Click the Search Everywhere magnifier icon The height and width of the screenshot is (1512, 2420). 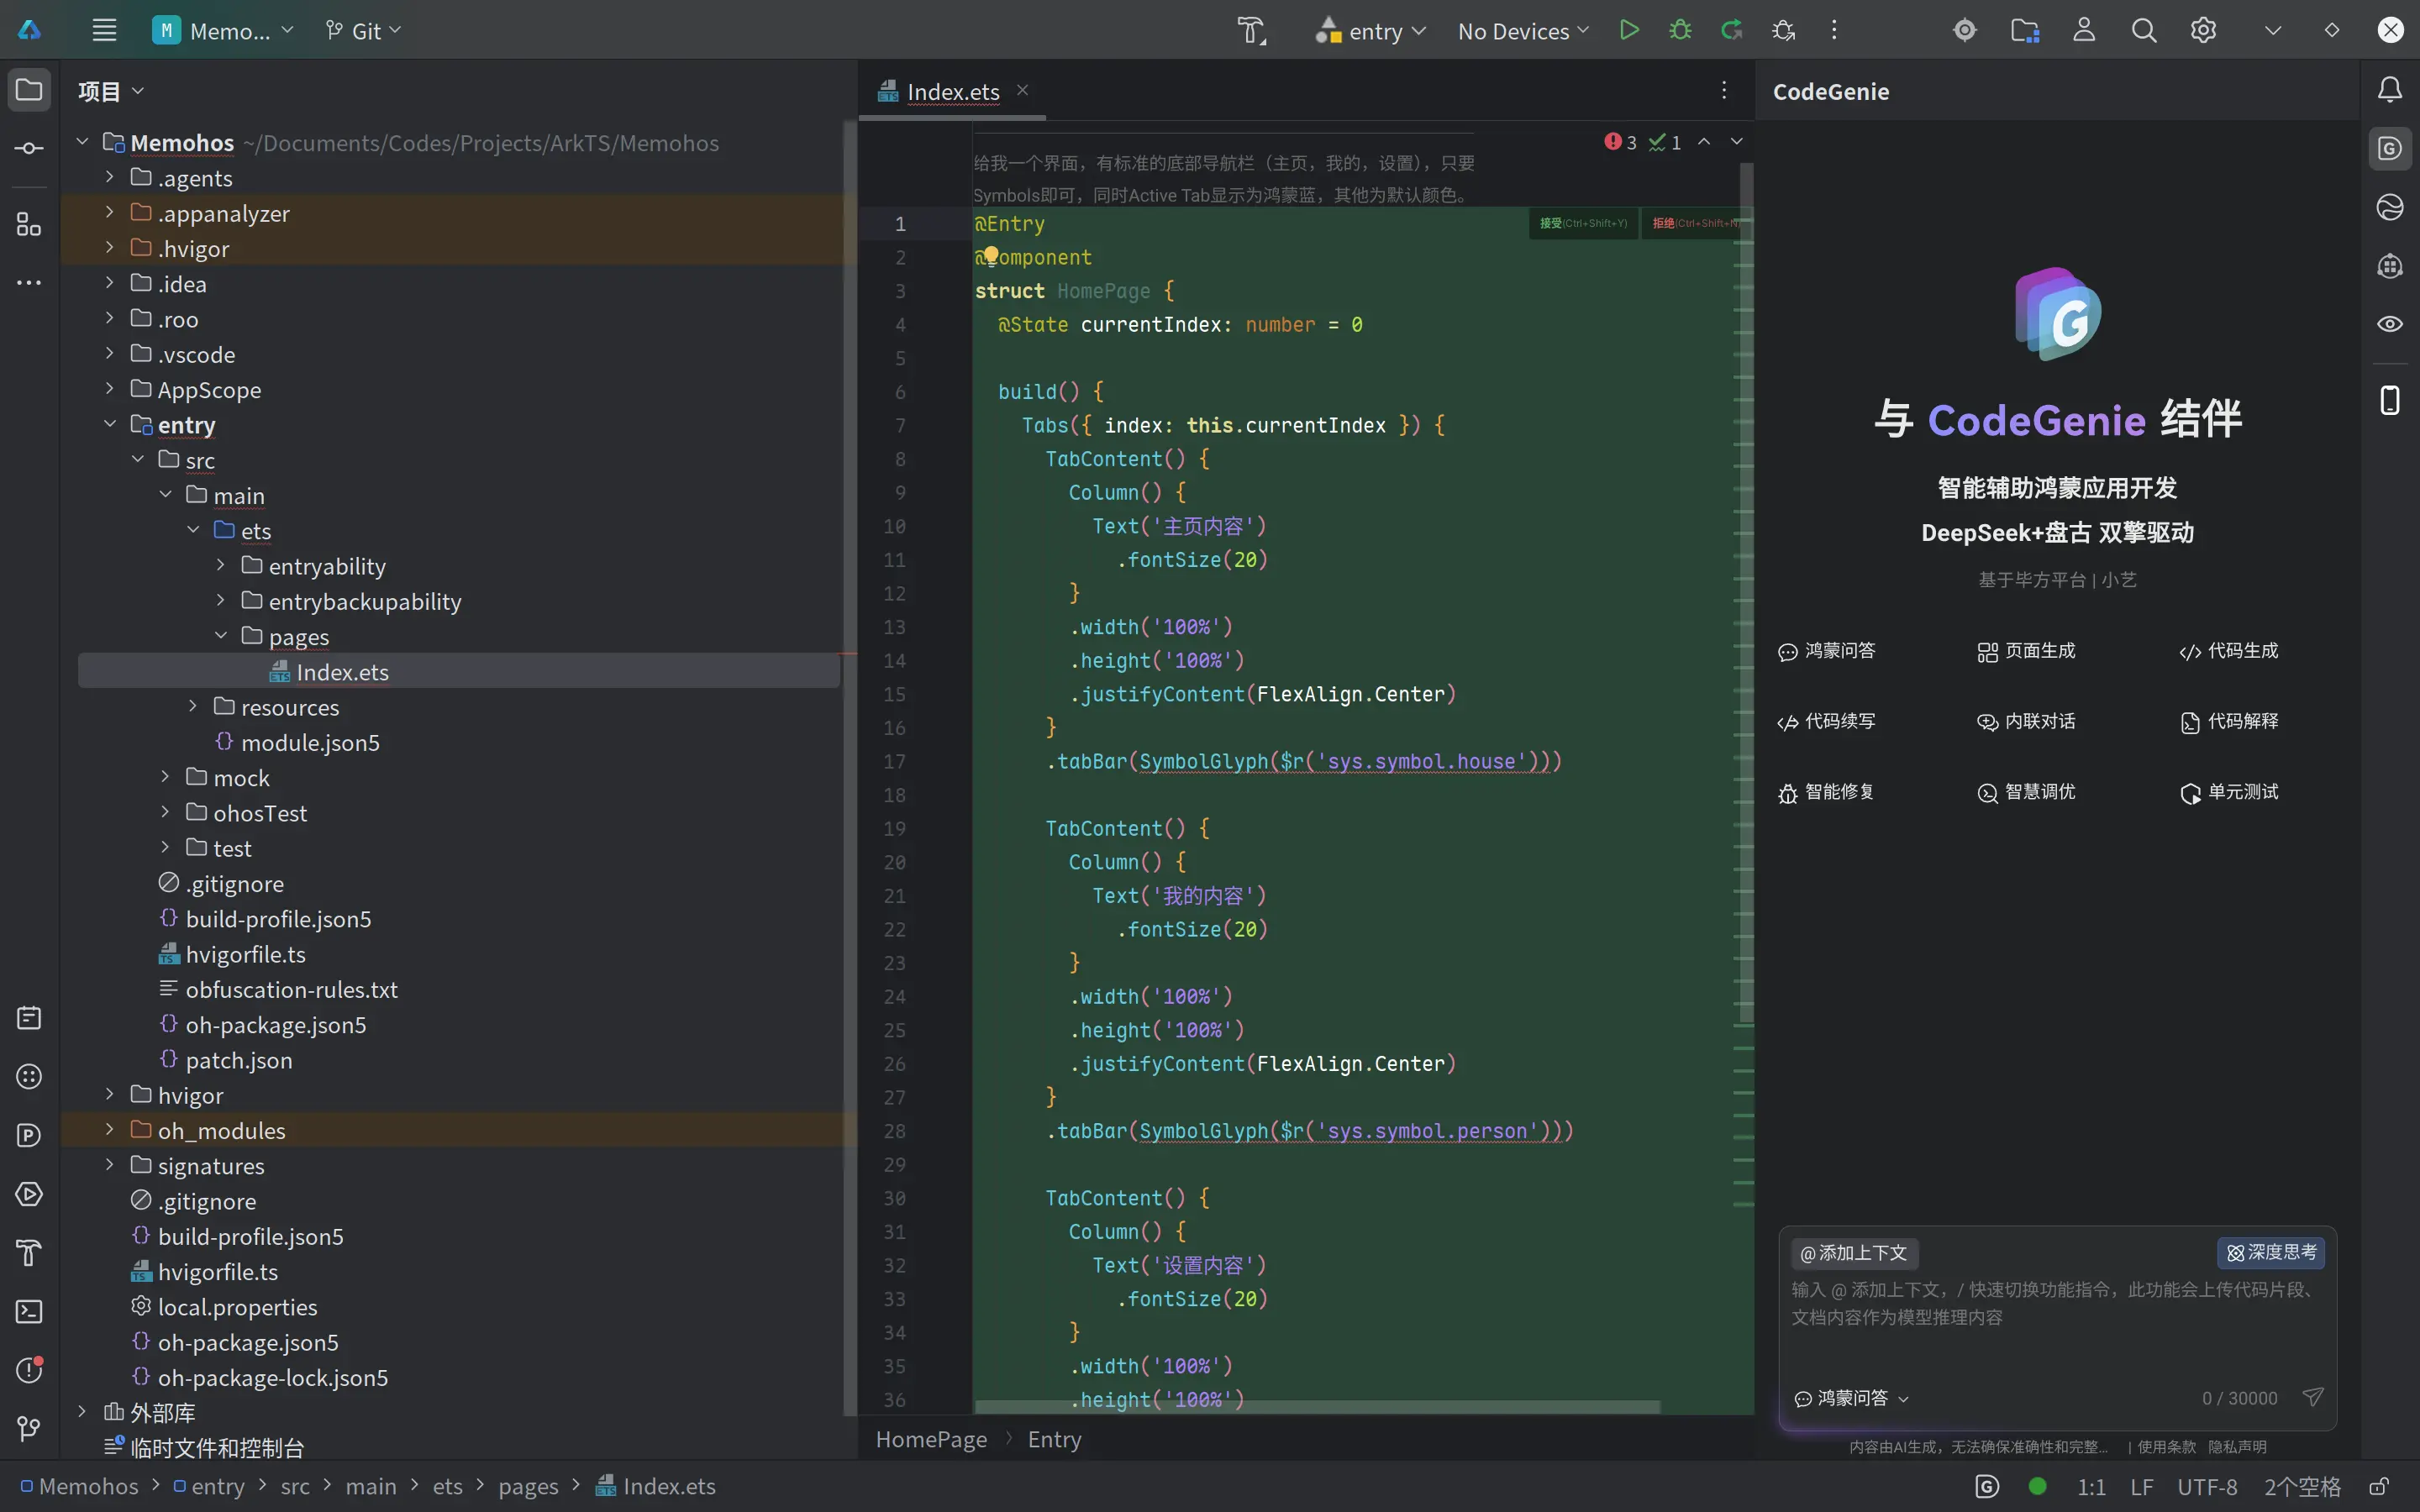(x=2143, y=30)
